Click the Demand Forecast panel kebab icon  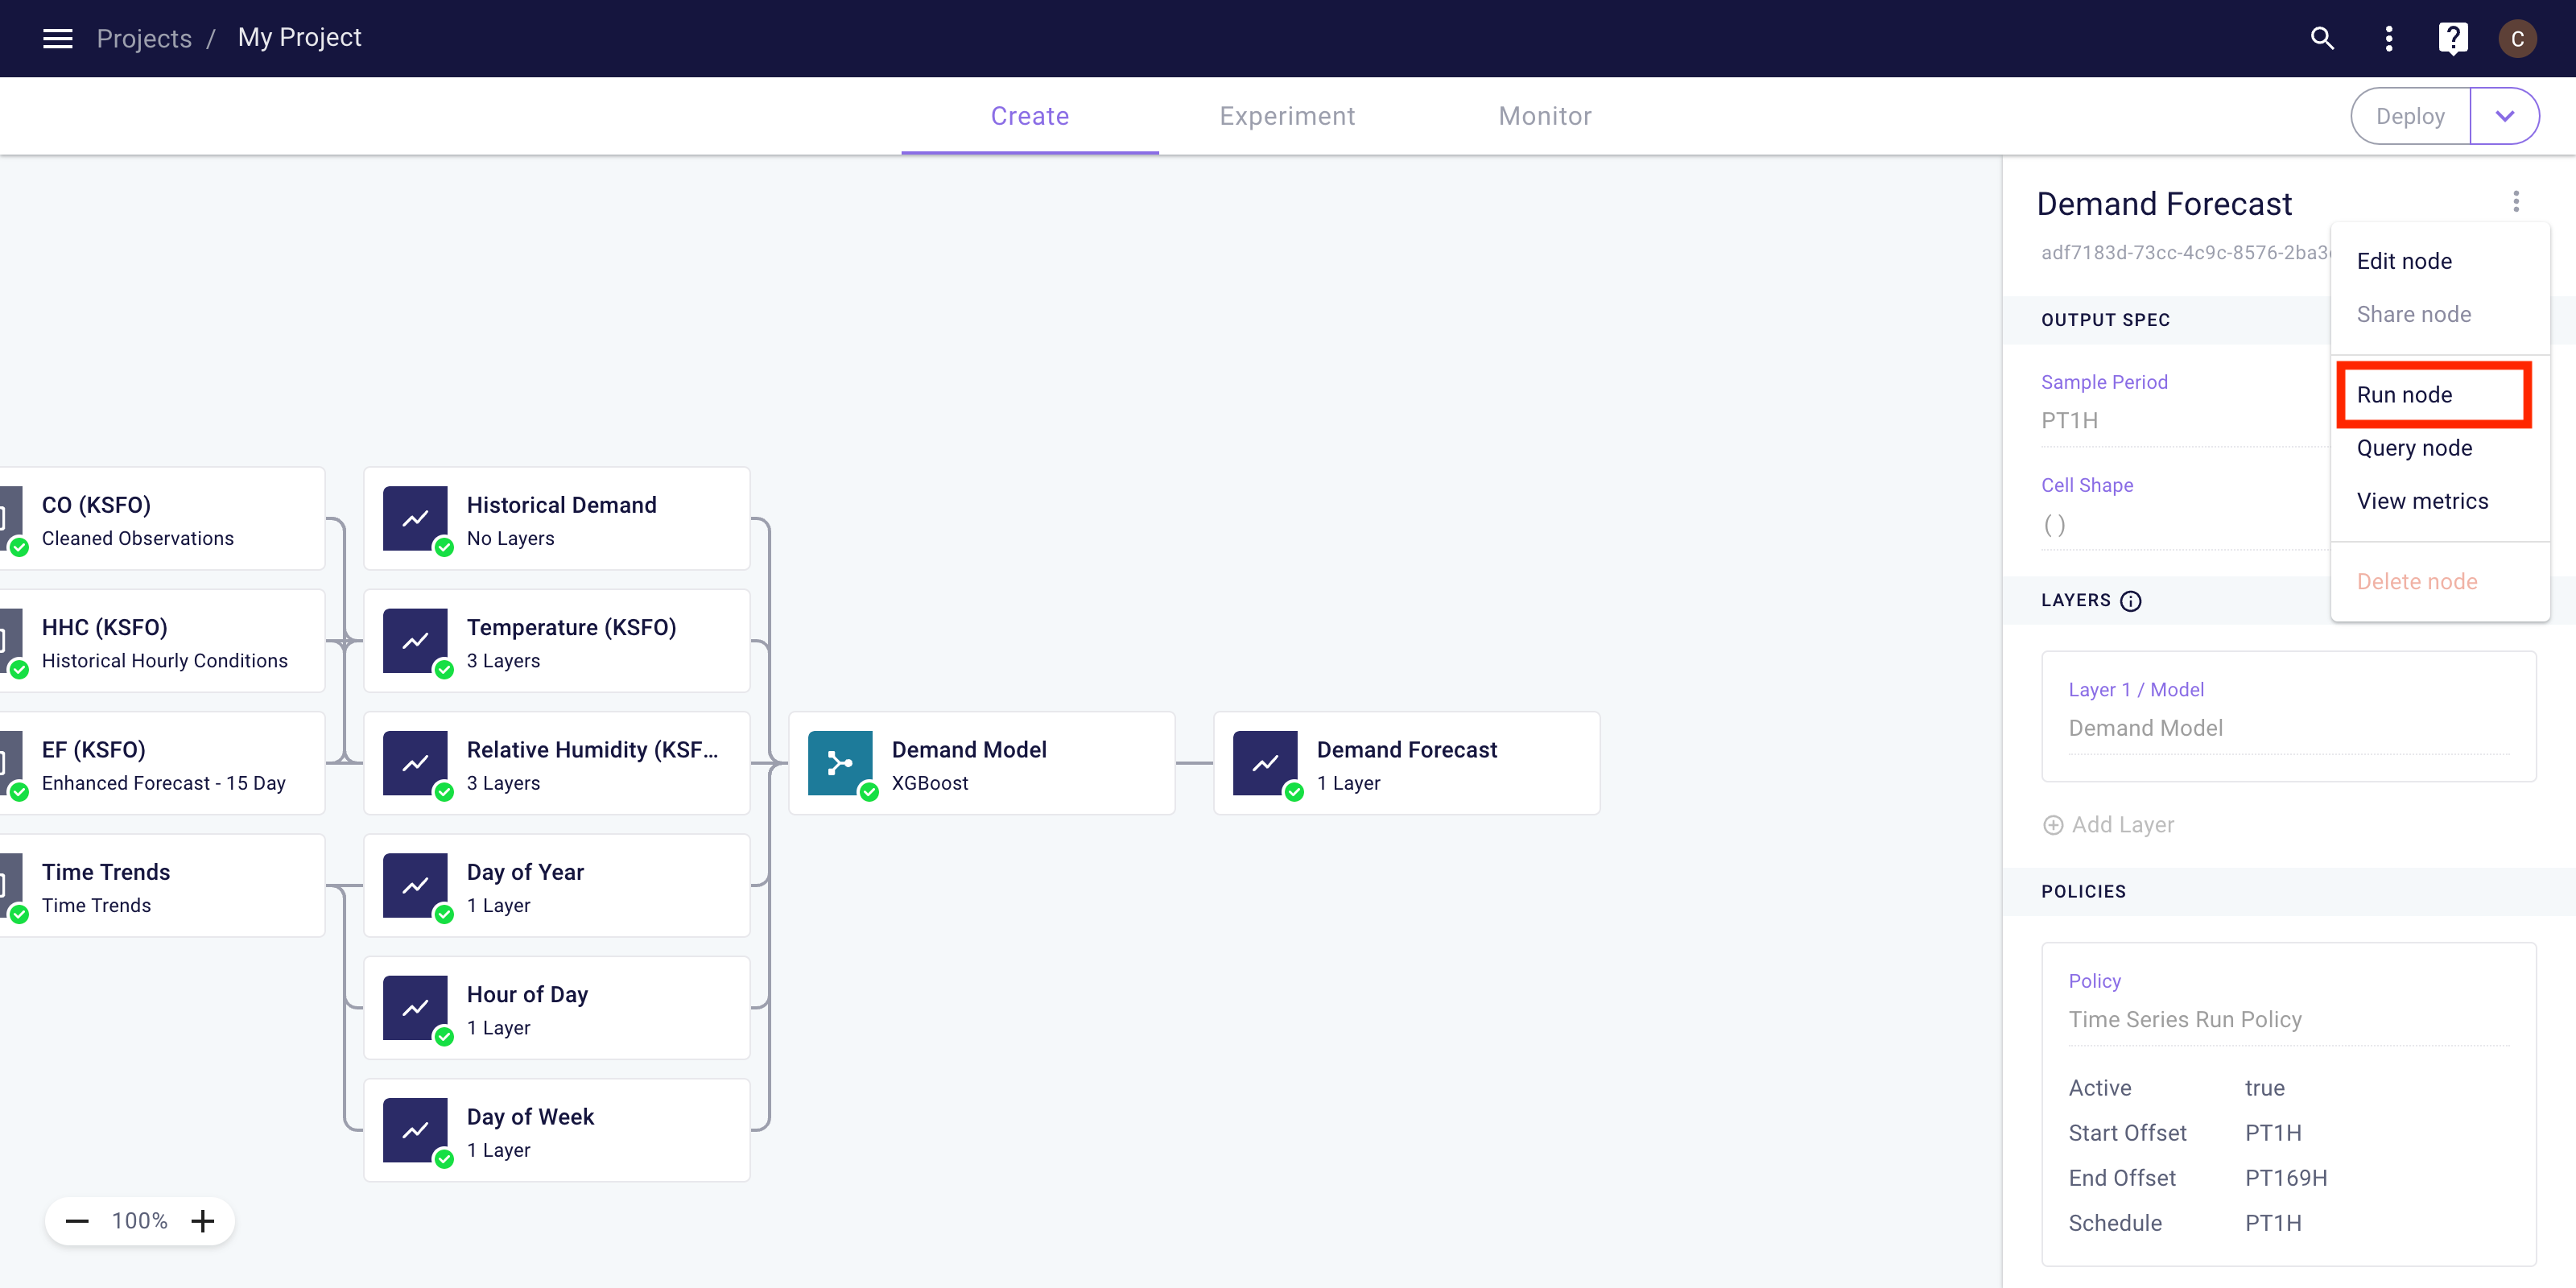pyautogui.click(x=2516, y=202)
